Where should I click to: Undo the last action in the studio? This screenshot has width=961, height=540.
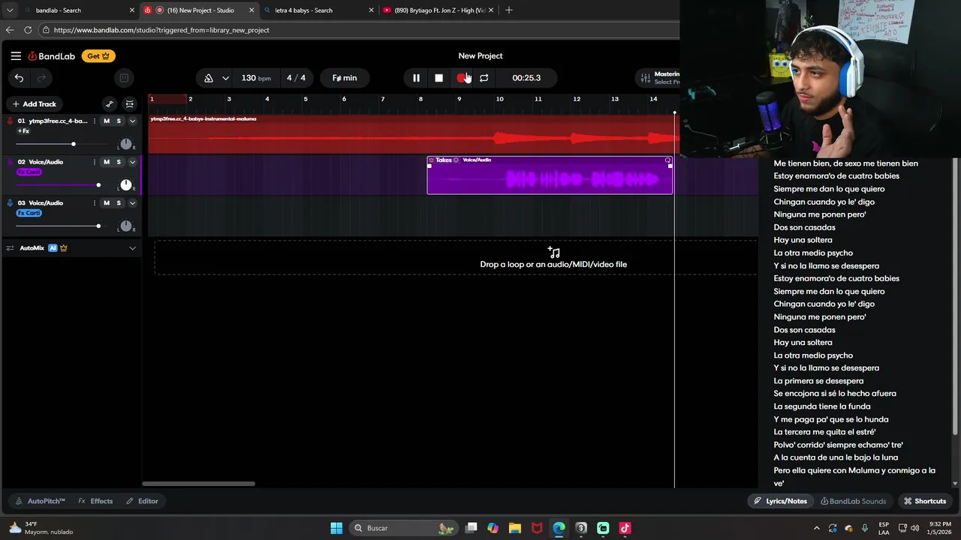(19, 78)
